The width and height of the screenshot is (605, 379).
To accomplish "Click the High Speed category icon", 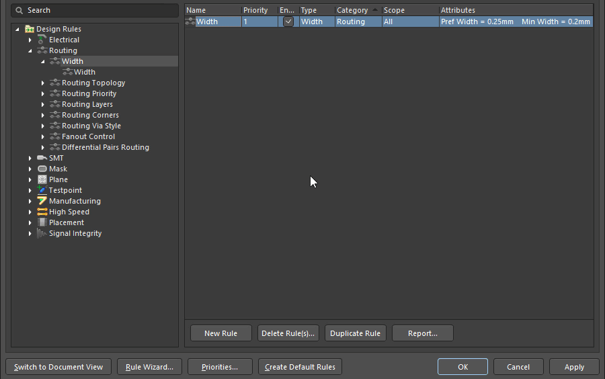I will pos(42,212).
